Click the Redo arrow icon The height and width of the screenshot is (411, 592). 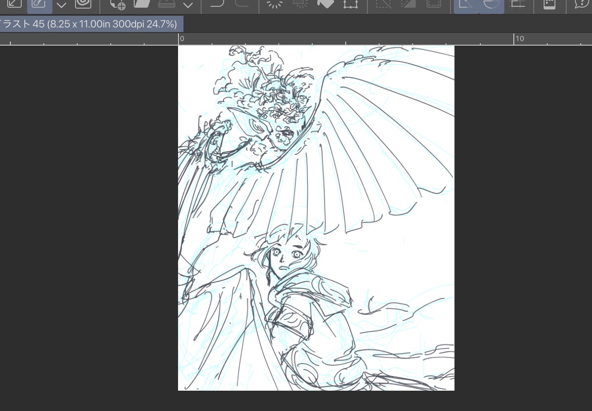pyautogui.click(x=242, y=4)
